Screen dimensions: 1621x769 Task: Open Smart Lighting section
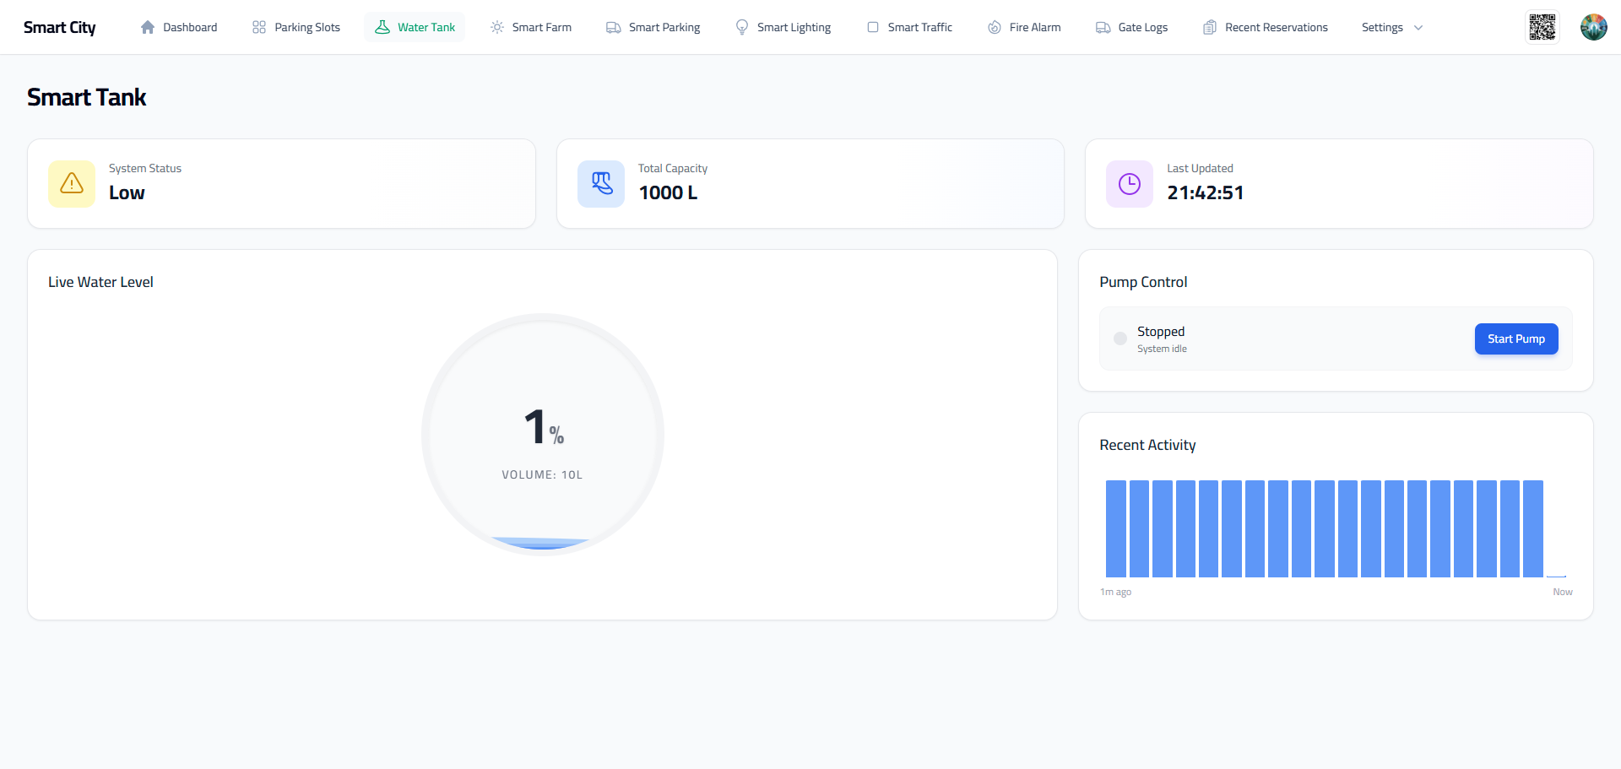pos(783,27)
